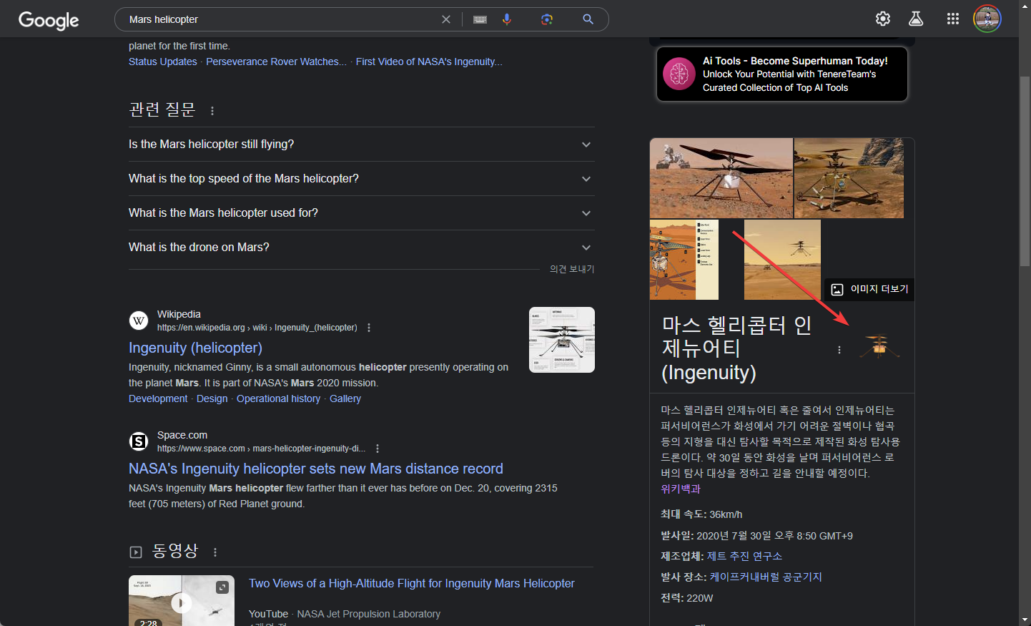Open Wikipedia Design section link

[212, 398]
